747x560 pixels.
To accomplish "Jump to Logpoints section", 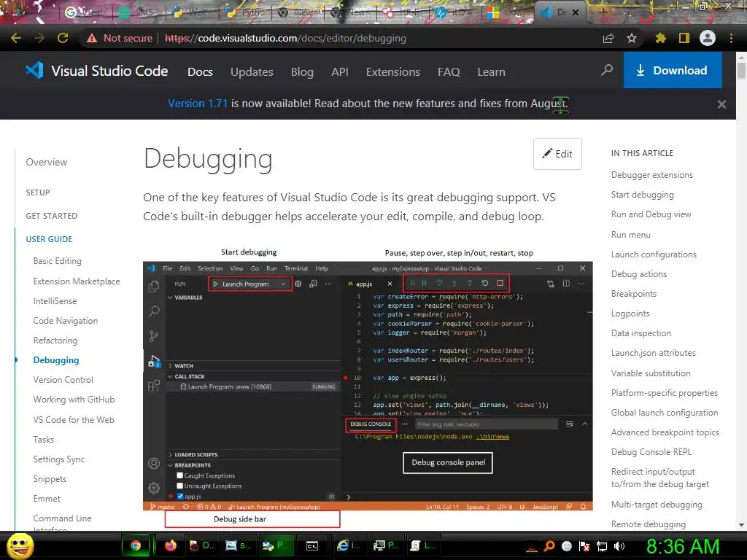I will pos(630,314).
